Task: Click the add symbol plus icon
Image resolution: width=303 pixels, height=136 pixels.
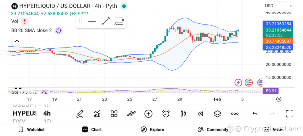Action: tap(148, 114)
